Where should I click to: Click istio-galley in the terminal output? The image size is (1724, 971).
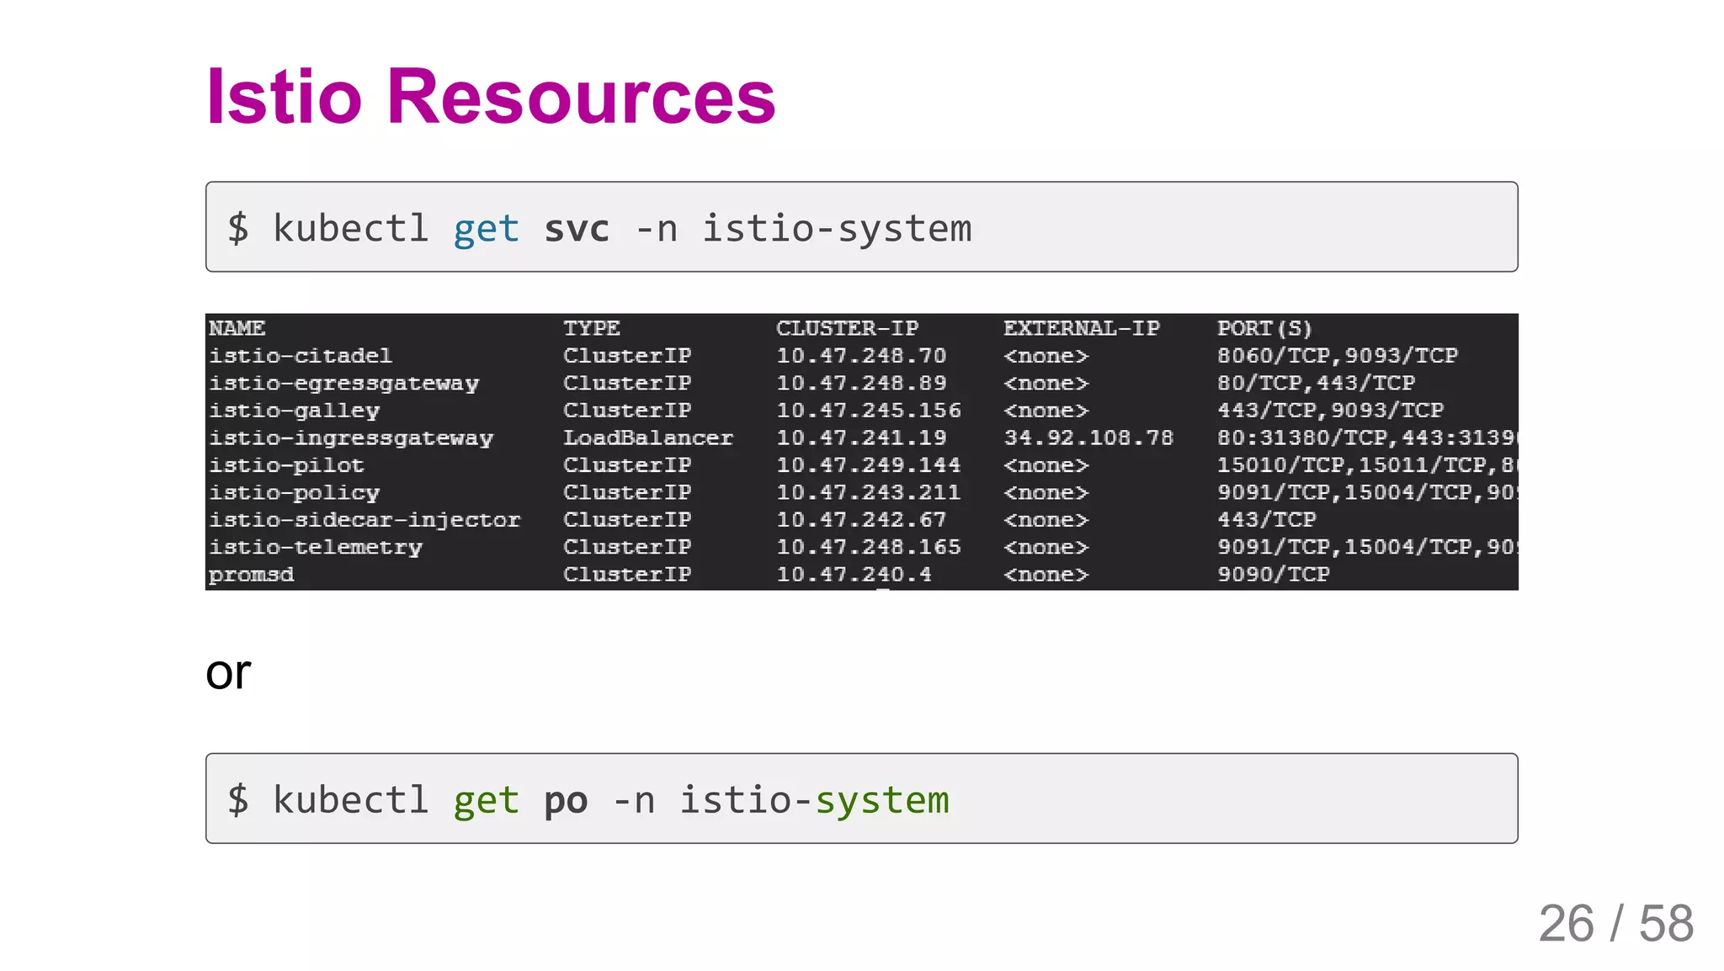click(295, 411)
